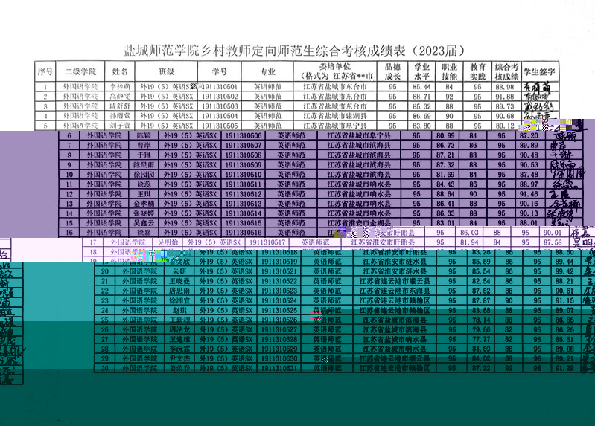Click student number 1911310508

point(244,155)
